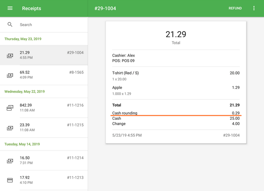Click the Apple line item on the receipt
Screen dimensions: 264x191
117,88
